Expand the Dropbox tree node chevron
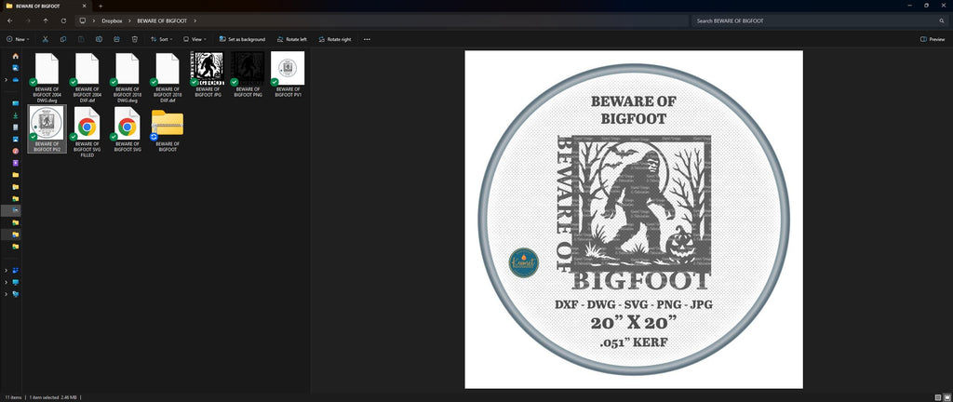The height and width of the screenshot is (402, 953). [x=7, y=270]
